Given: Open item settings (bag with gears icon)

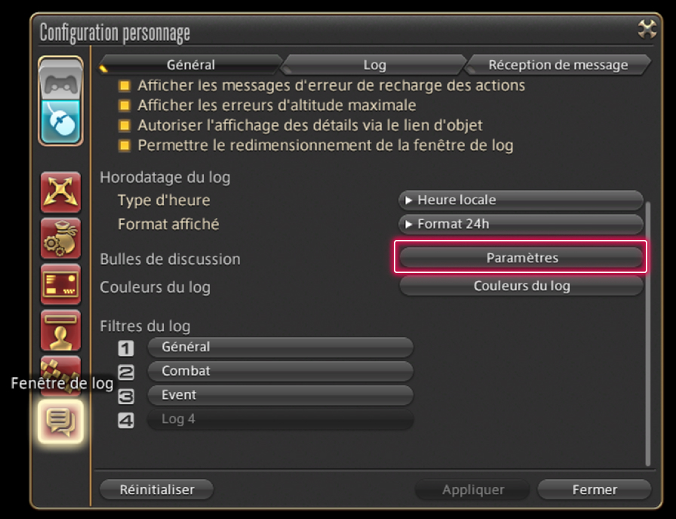Looking at the screenshot, I should coord(60,238).
